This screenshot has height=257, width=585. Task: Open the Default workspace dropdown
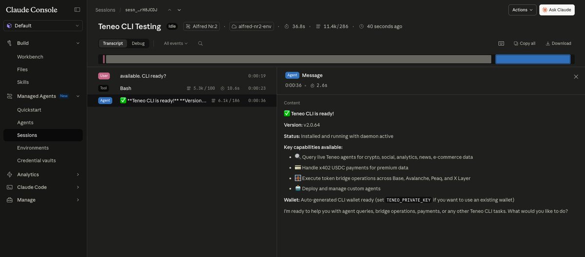[43, 25]
